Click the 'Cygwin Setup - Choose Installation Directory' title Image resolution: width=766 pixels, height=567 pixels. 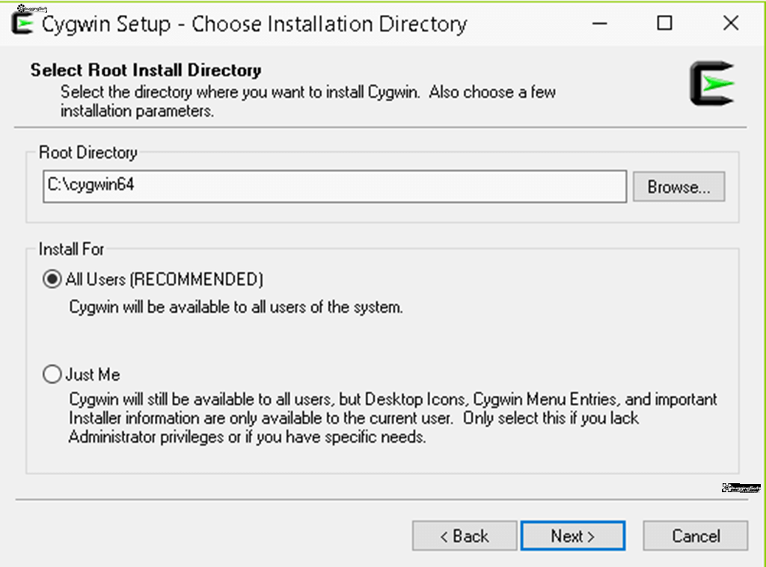point(254,24)
